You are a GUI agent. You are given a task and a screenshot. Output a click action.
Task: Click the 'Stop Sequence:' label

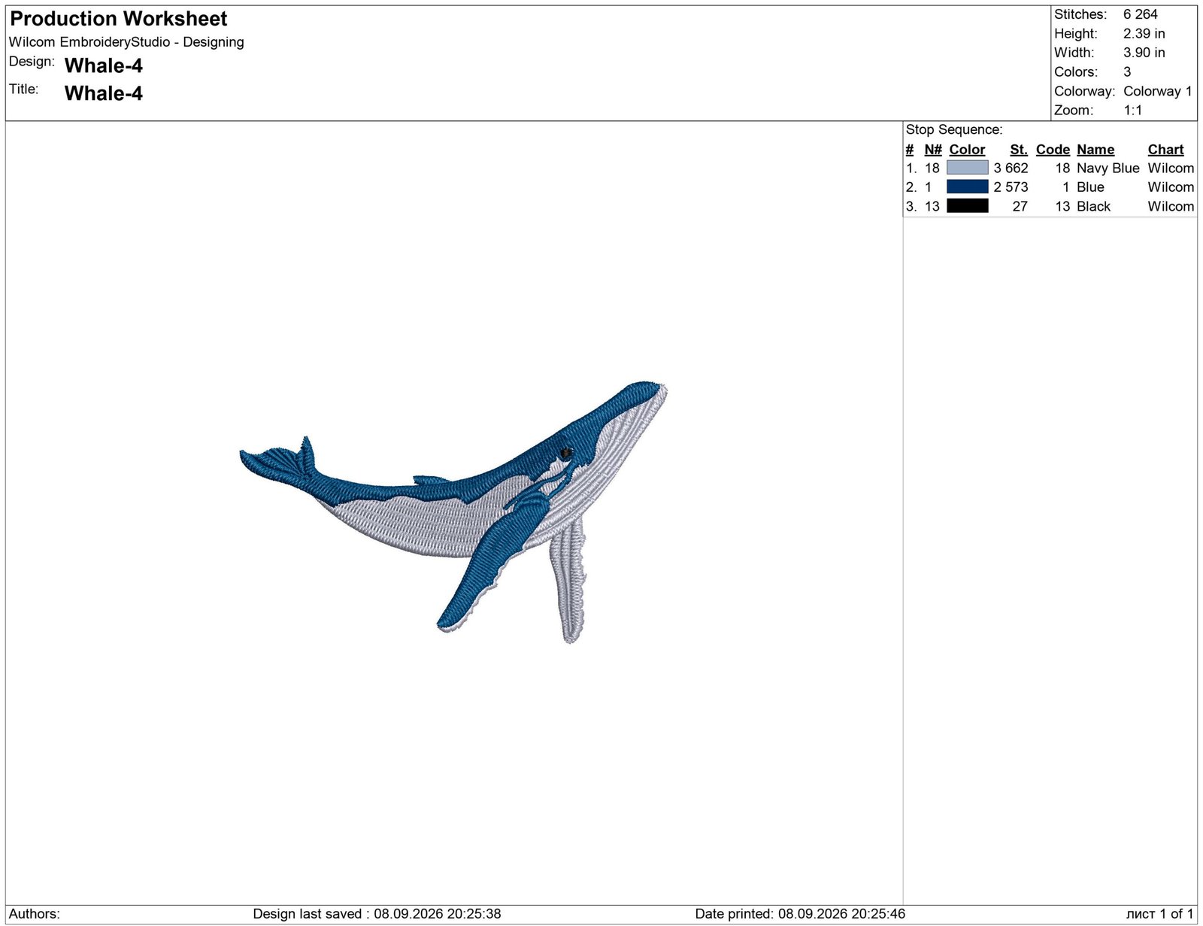coord(953,130)
